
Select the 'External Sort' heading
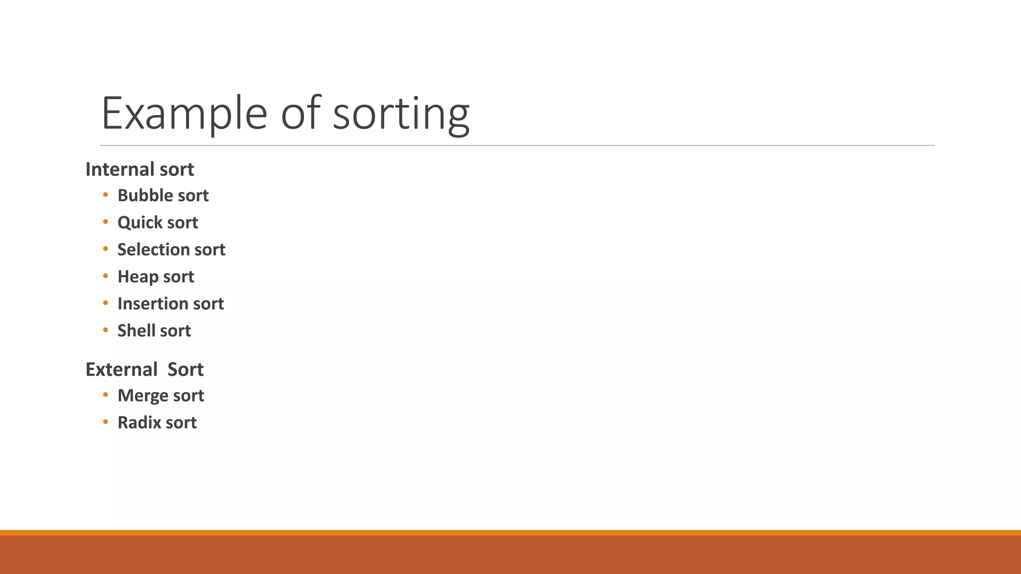(x=145, y=369)
